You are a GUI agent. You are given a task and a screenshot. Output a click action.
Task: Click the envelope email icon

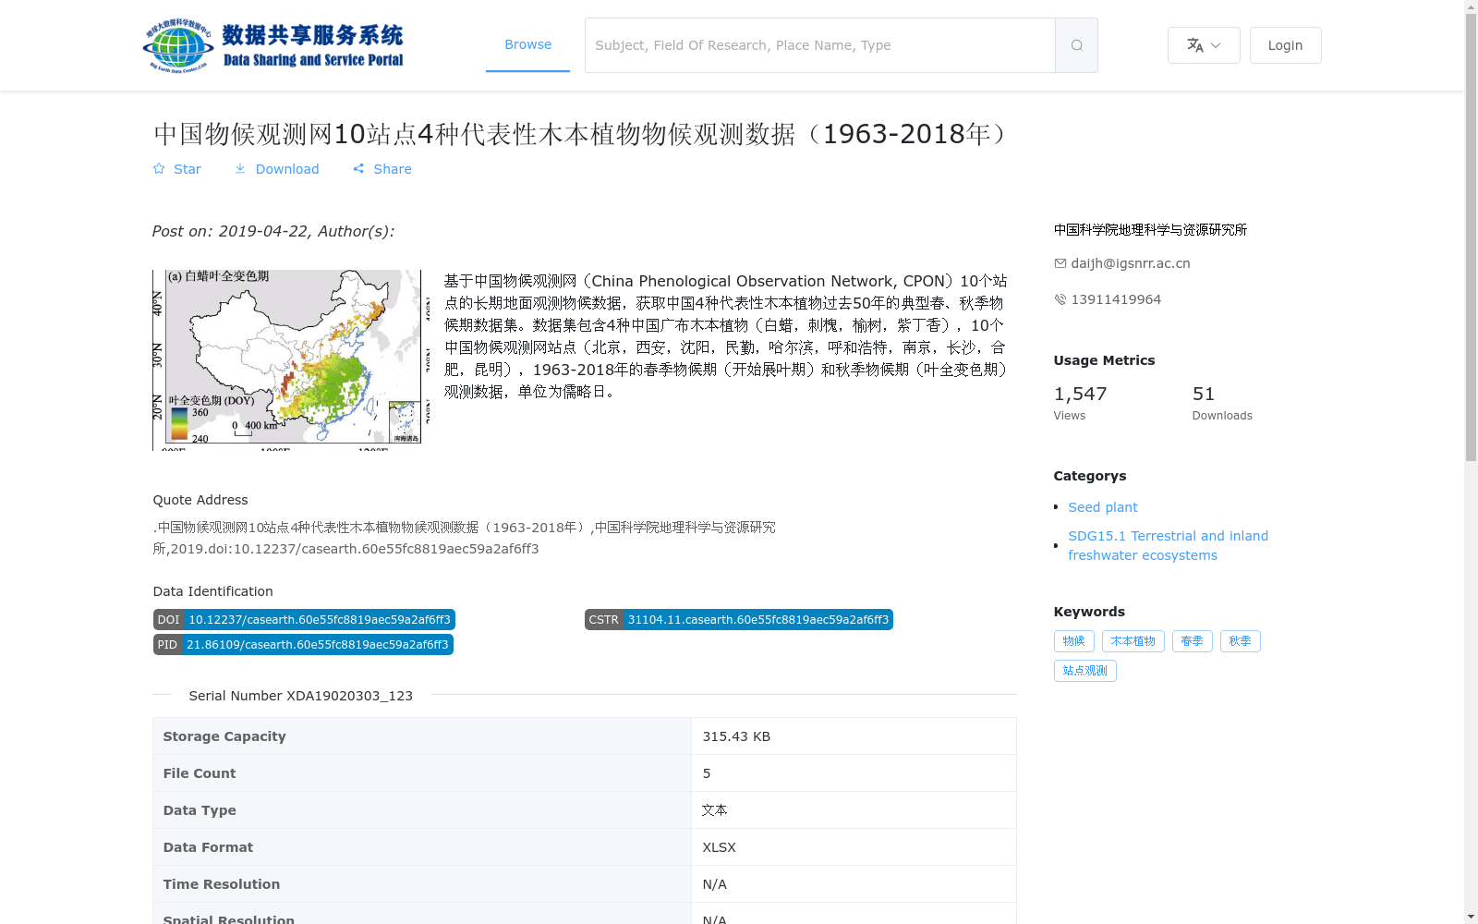1060,263
